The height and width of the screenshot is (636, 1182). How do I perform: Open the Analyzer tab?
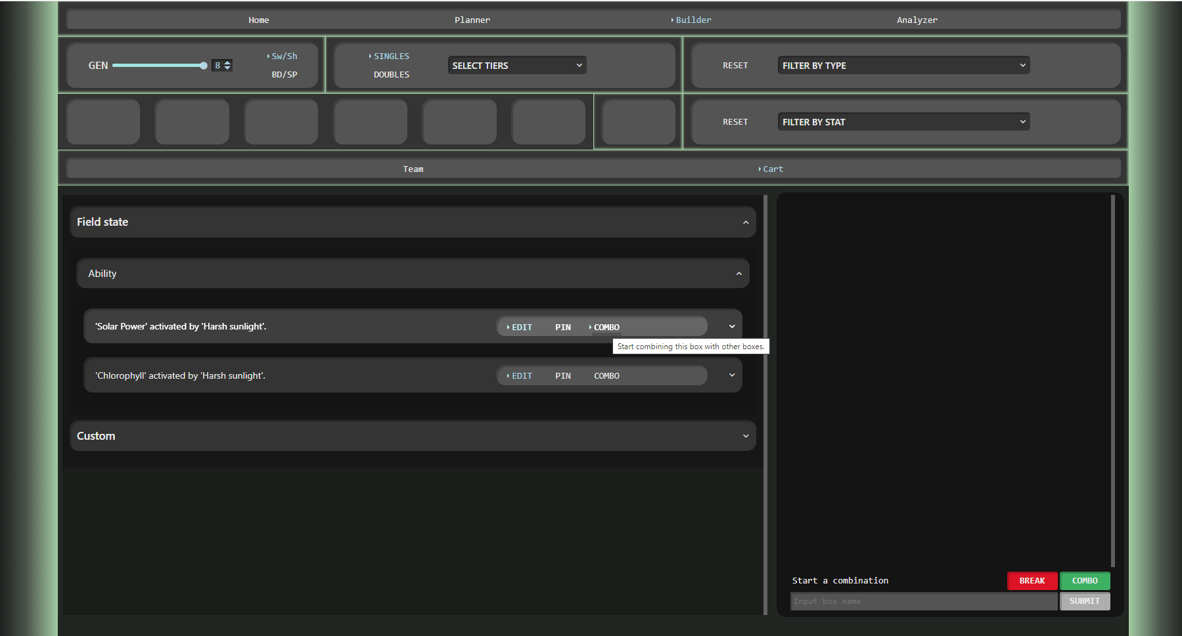point(917,20)
